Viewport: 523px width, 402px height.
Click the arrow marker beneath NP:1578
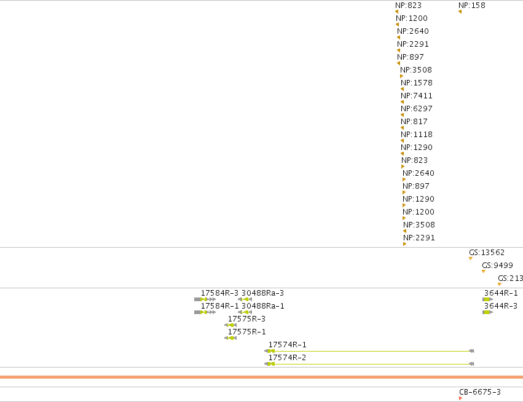click(402, 89)
